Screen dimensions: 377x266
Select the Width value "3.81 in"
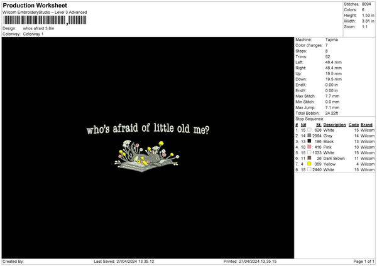[x=368, y=21]
